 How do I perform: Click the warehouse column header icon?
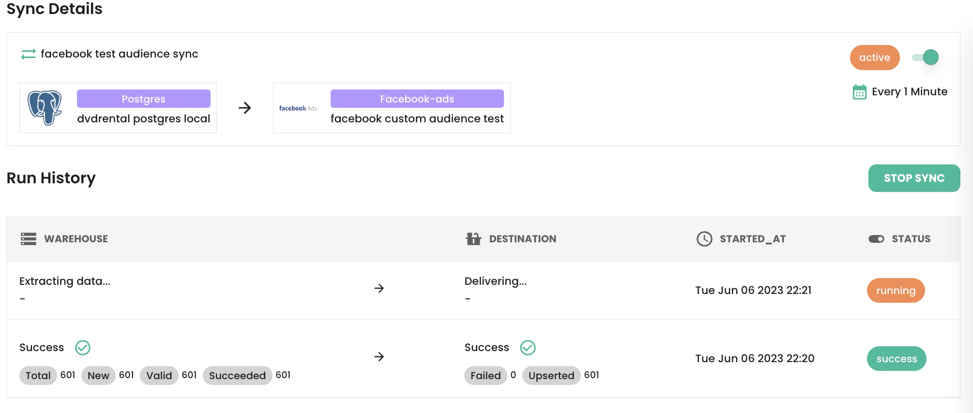(29, 239)
